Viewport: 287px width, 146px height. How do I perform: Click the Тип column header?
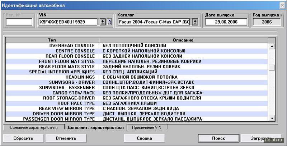click(x=52, y=40)
